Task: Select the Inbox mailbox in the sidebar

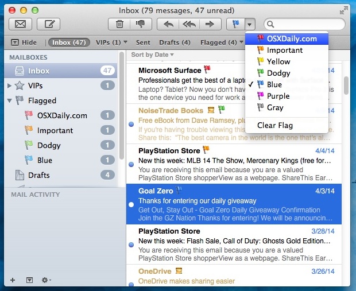Action: coord(61,71)
